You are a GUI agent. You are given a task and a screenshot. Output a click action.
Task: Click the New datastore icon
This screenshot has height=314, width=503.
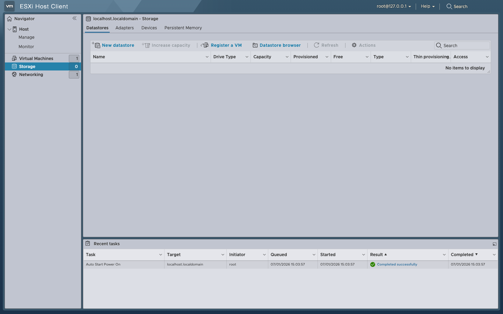coord(96,45)
